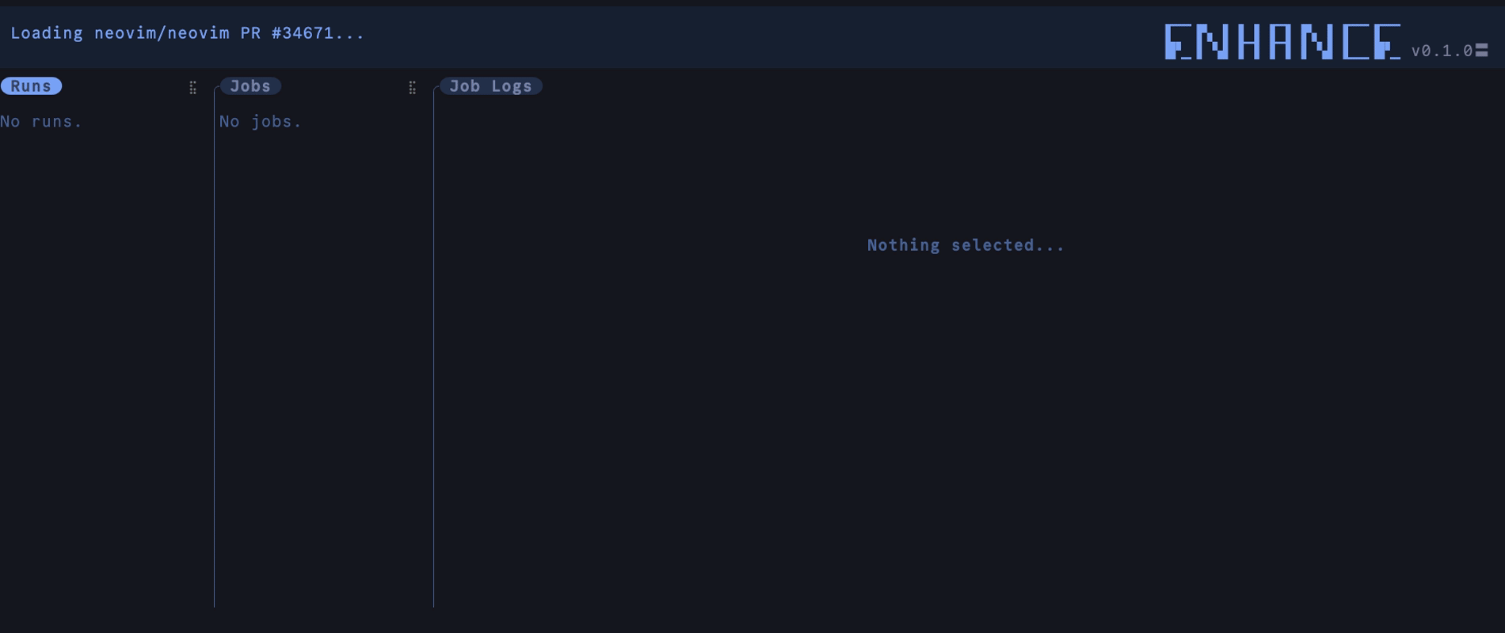Select the "No runs." placeholder text

click(41, 122)
